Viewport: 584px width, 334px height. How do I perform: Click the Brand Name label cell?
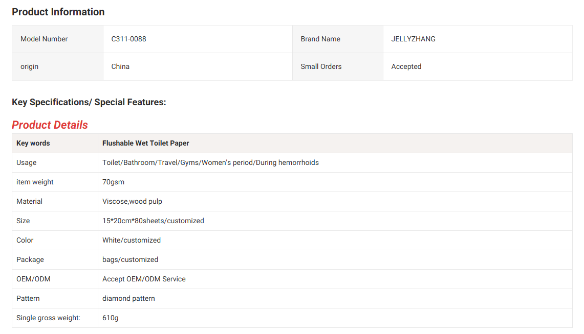(x=320, y=39)
